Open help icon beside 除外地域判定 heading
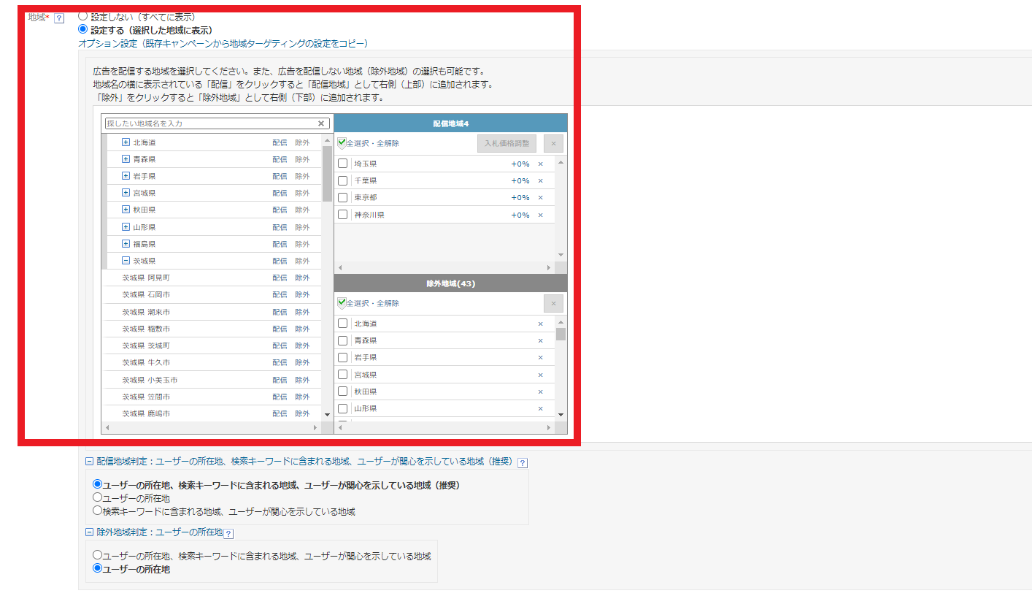Image resolution: width=1032 pixels, height=596 pixels. [228, 534]
